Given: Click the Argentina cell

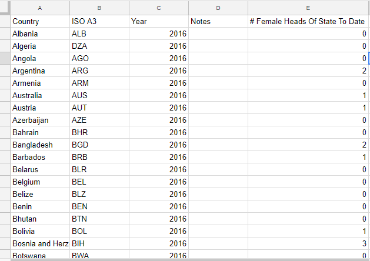Looking at the screenshot, I should pyautogui.click(x=40, y=71).
